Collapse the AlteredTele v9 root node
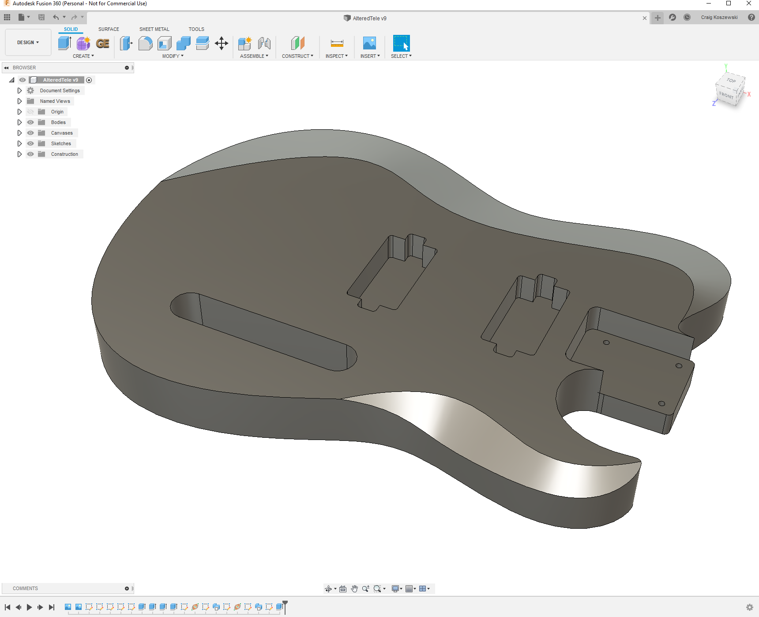The image size is (759, 617). pyautogui.click(x=12, y=80)
